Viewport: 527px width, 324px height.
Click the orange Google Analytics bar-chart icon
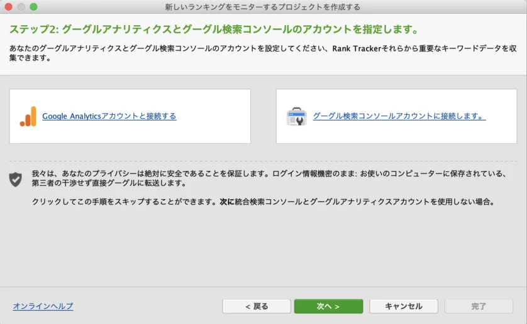tap(28, 116)
